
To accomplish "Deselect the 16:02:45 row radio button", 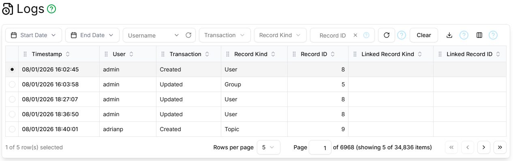I will [x=12, y=69].
